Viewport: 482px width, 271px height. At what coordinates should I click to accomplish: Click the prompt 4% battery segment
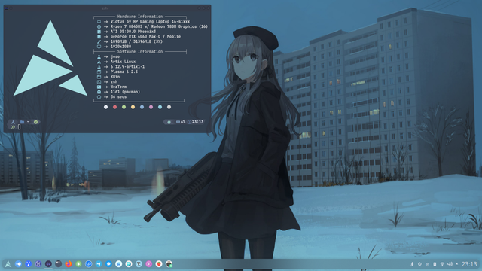pyautogui.click(x=181, y=122)
